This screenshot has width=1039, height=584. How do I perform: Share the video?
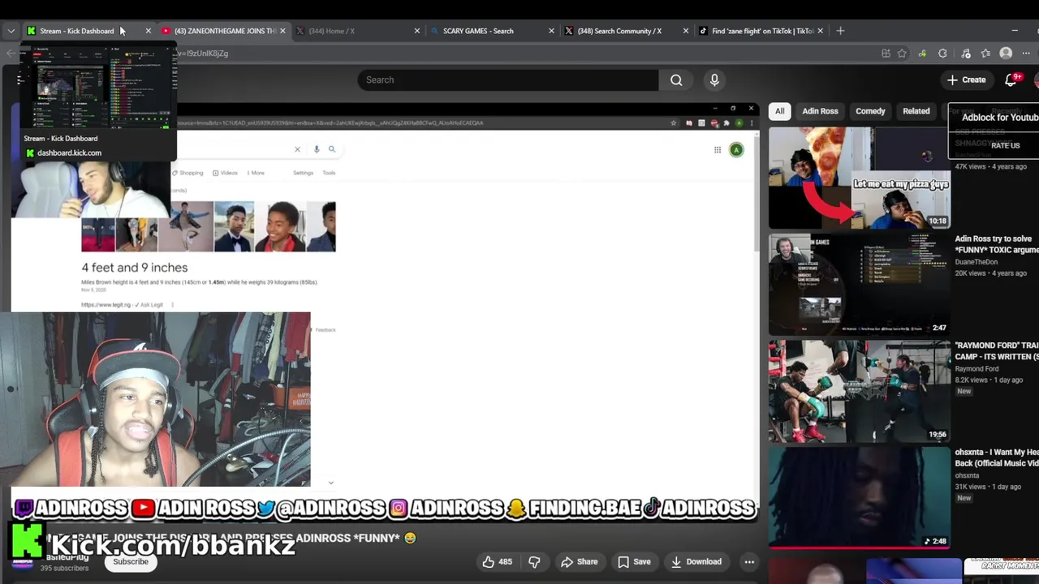(579, 561)
